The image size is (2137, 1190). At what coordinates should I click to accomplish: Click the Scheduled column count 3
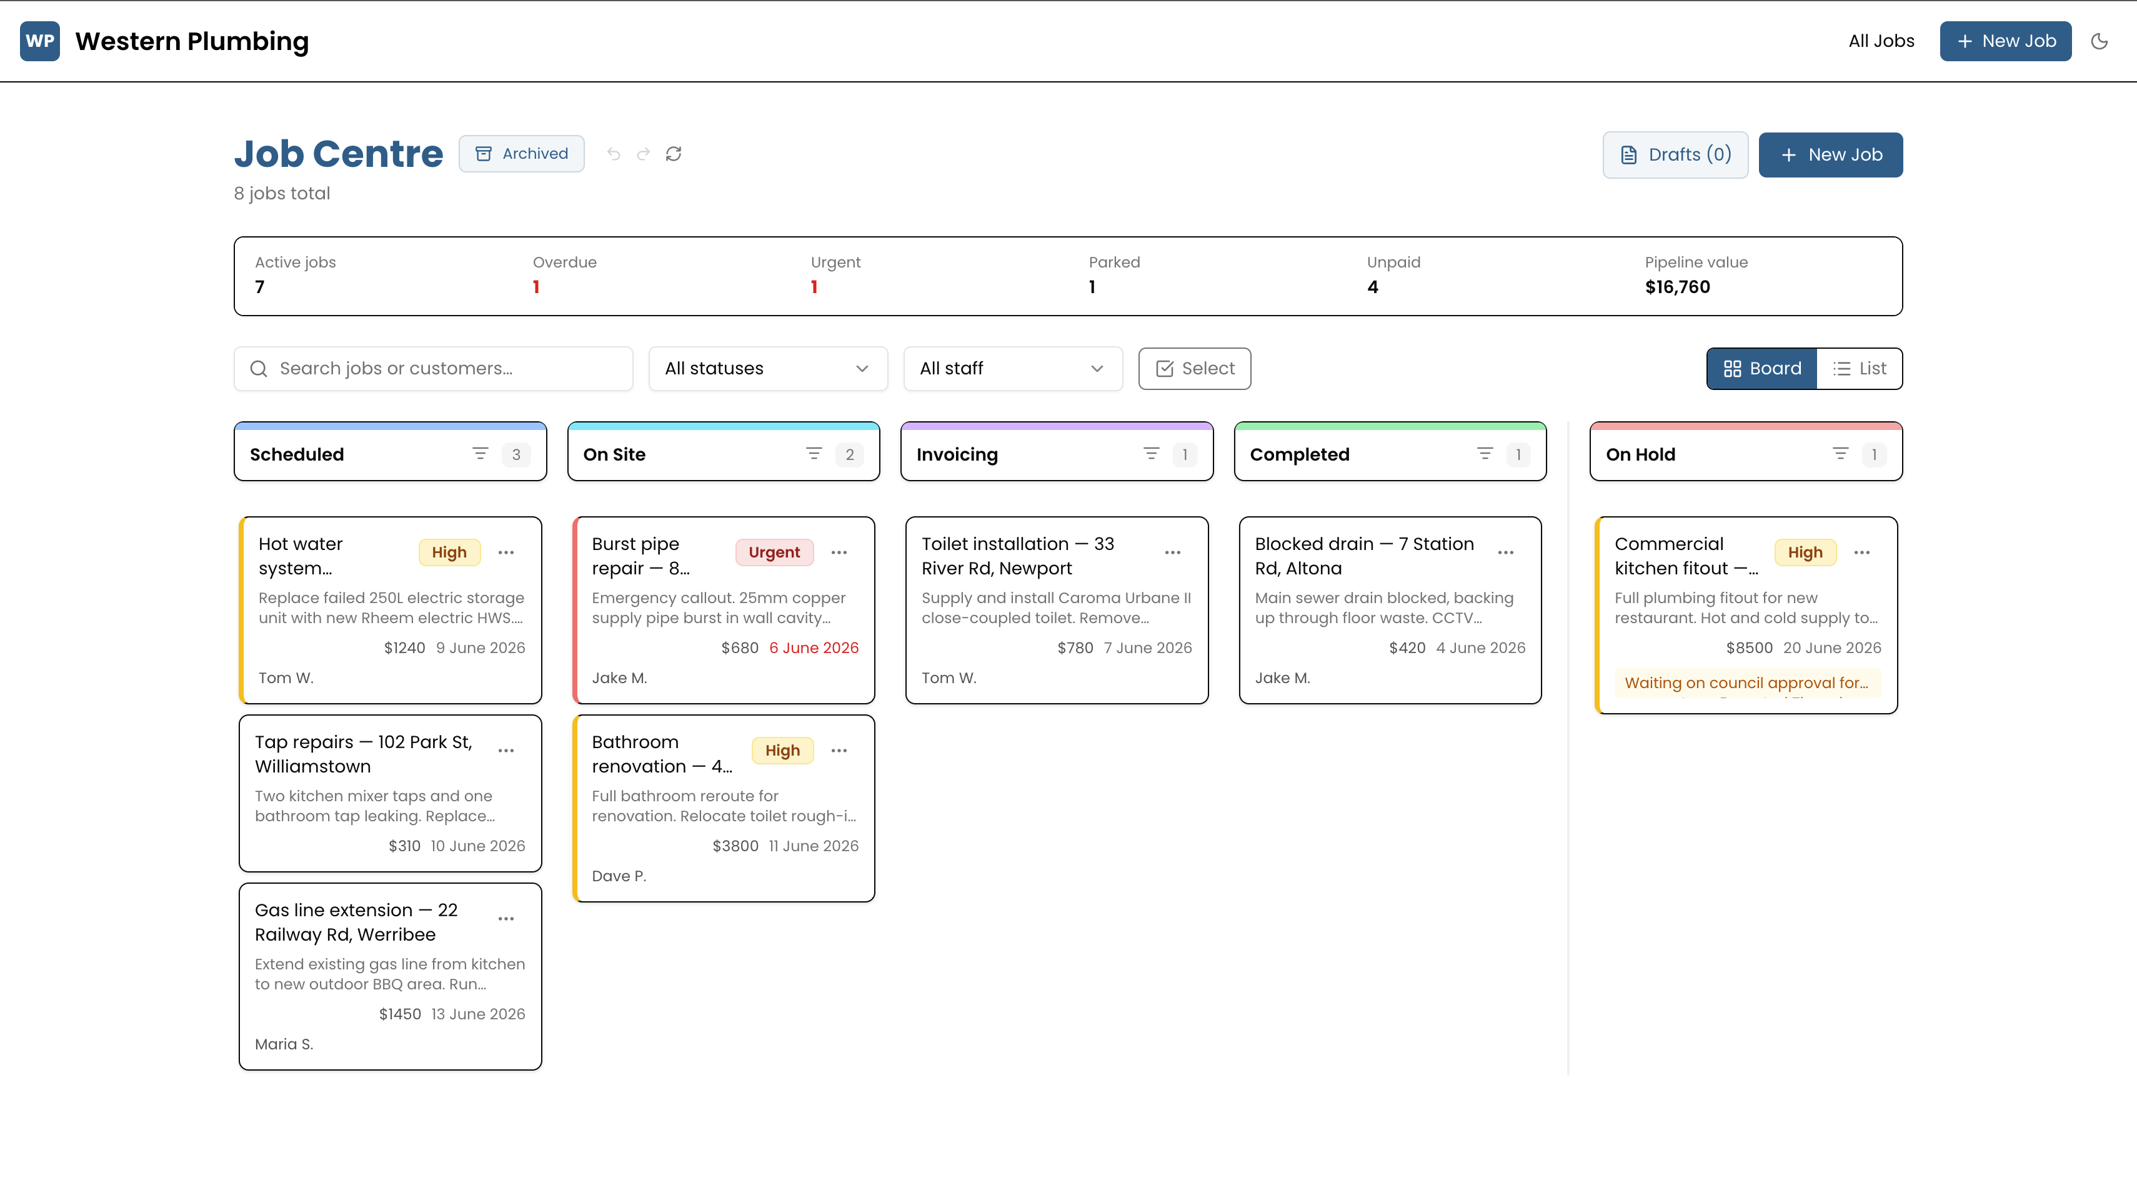(x=516, y=455)
